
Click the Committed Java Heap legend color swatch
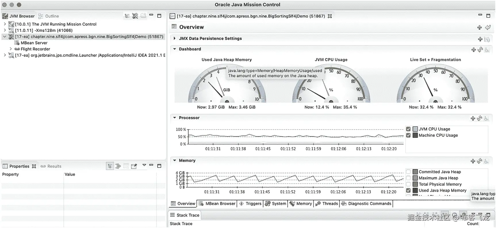[415, 172]
